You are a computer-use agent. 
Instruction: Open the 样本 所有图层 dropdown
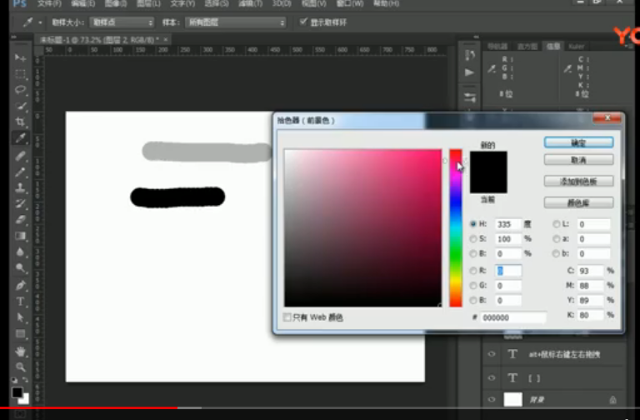click(236, 22)
